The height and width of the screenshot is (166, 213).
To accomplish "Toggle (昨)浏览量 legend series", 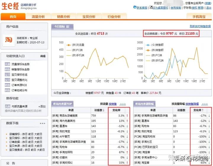I will [75, 45].
